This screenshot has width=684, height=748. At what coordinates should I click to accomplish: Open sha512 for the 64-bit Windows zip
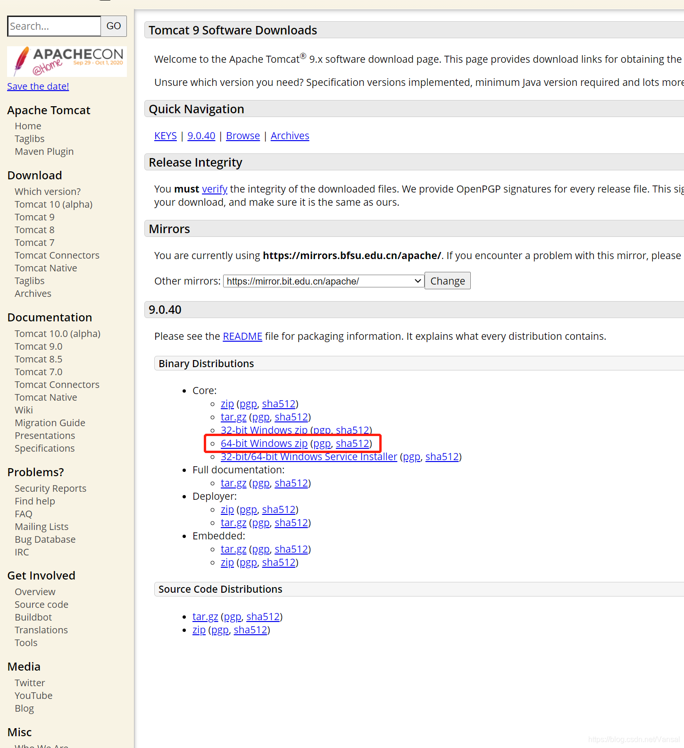click(352, 444)
